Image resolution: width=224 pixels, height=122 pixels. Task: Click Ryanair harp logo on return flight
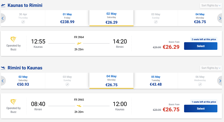pos(13,102)
